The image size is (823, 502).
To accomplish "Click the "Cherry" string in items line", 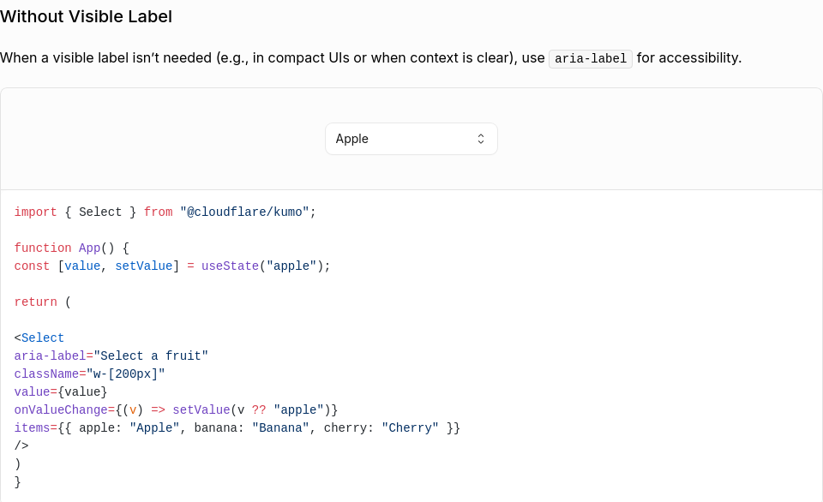I will [x=410, y=427].
